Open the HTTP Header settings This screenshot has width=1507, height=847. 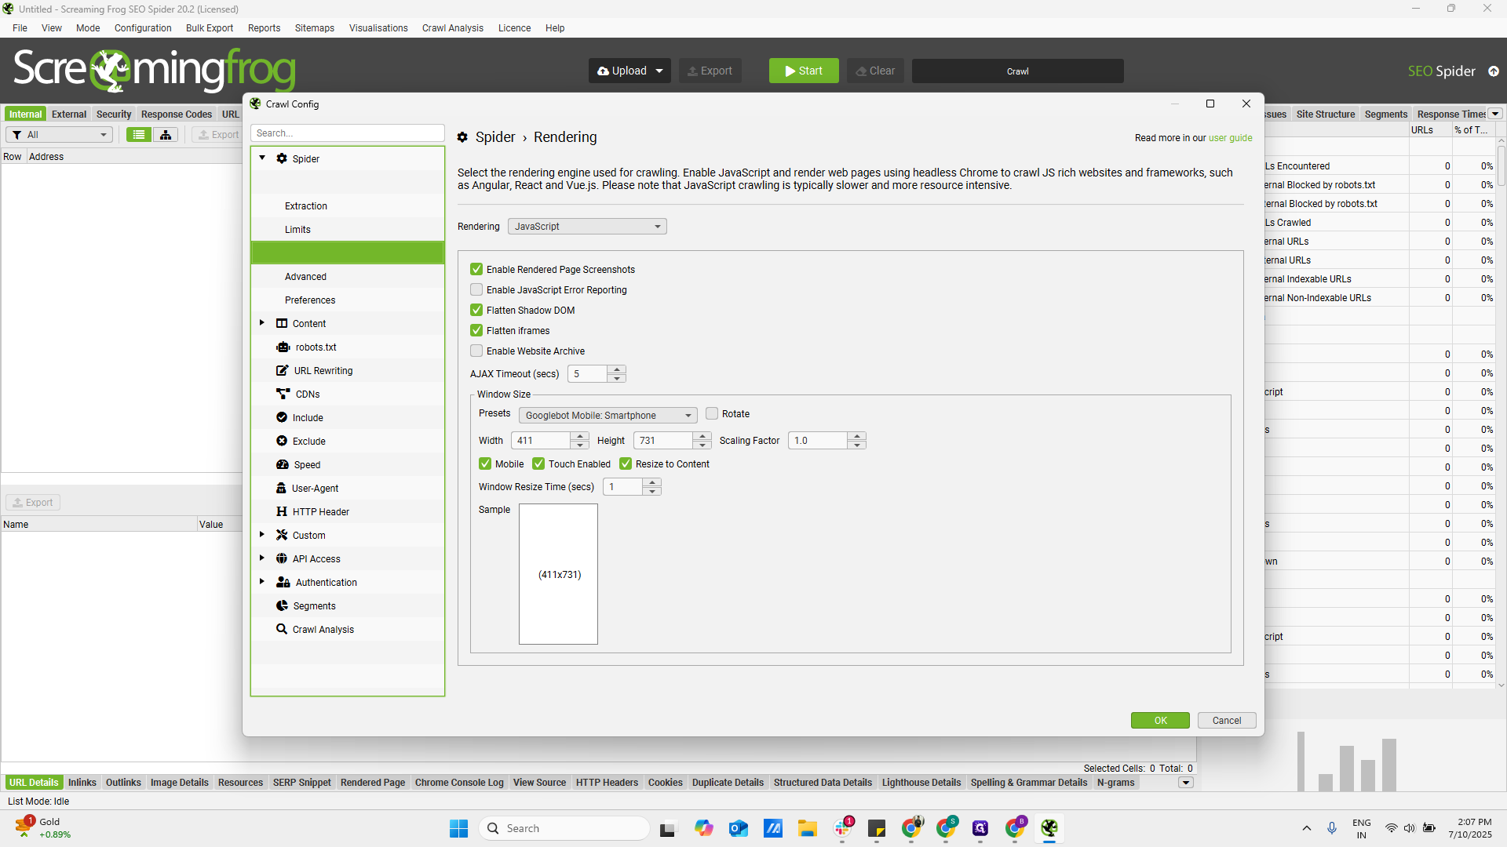coord(320,511)
